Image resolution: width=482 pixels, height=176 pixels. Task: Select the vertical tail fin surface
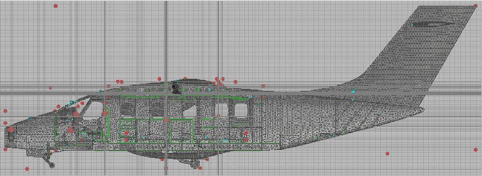tap(427, 52)
